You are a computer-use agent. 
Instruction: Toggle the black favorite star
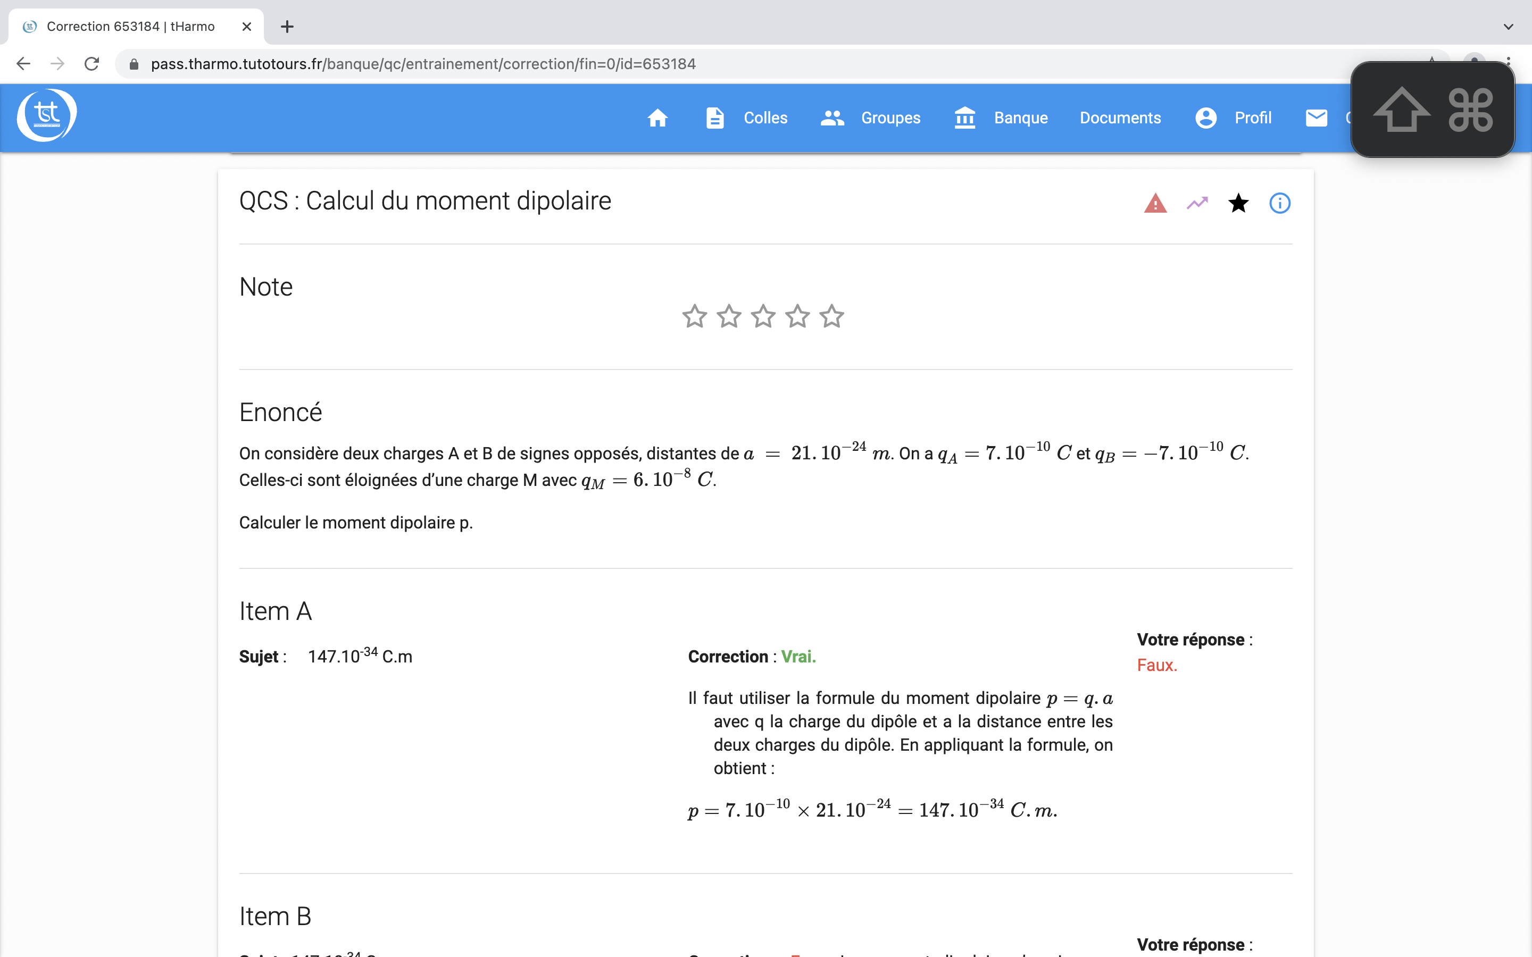[x=1238, y=203]
